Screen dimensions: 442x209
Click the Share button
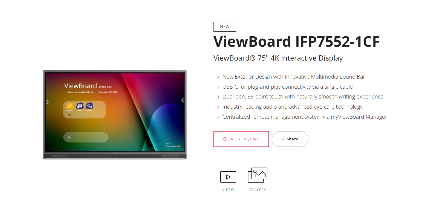(290, 139)
